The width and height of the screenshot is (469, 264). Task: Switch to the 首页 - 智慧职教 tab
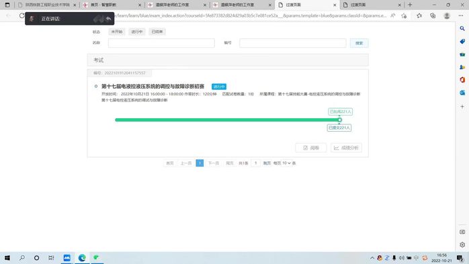click(112, 5)
